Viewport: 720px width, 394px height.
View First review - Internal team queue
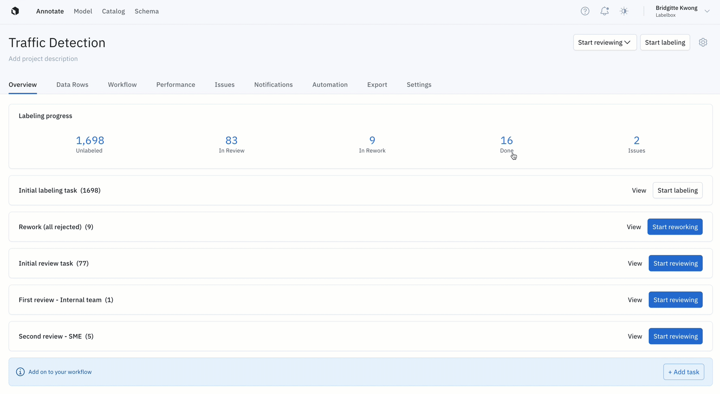pyautogui.click(x=635, y=300)
